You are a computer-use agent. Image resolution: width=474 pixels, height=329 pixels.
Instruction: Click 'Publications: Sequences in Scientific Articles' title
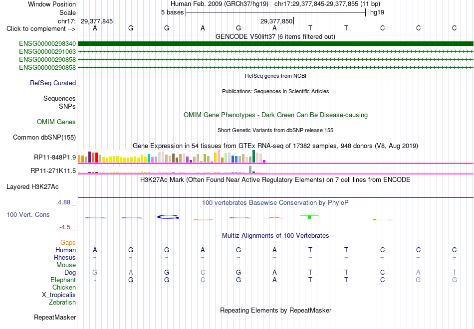[275, 92]
